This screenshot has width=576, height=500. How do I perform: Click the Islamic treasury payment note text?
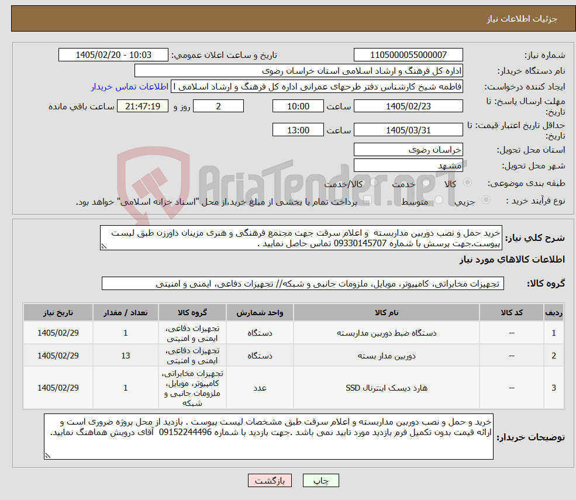tap(216, 202)
